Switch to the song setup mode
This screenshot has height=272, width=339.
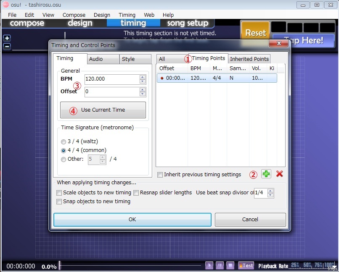188,23
